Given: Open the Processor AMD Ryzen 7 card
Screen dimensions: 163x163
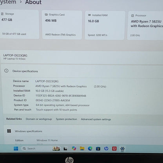Looking at the screenshot, I should [x=145, y=25].
